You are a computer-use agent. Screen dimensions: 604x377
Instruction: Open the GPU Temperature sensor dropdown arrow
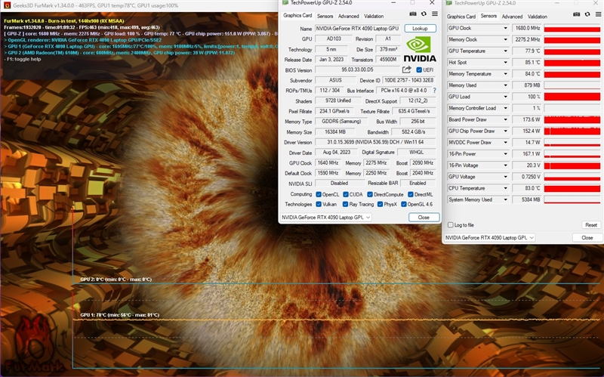(505, 51)
